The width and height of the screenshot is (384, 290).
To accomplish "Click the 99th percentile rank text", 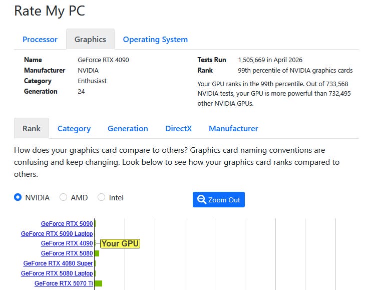I will click(295, 70).
